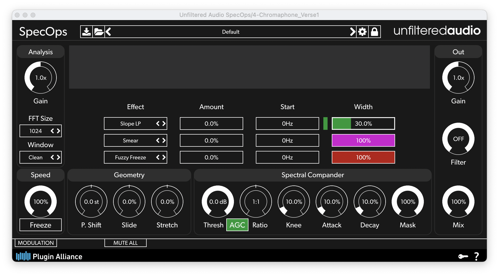Open the MODULATION panel
The image size is (499, 276).
(36, 243)
